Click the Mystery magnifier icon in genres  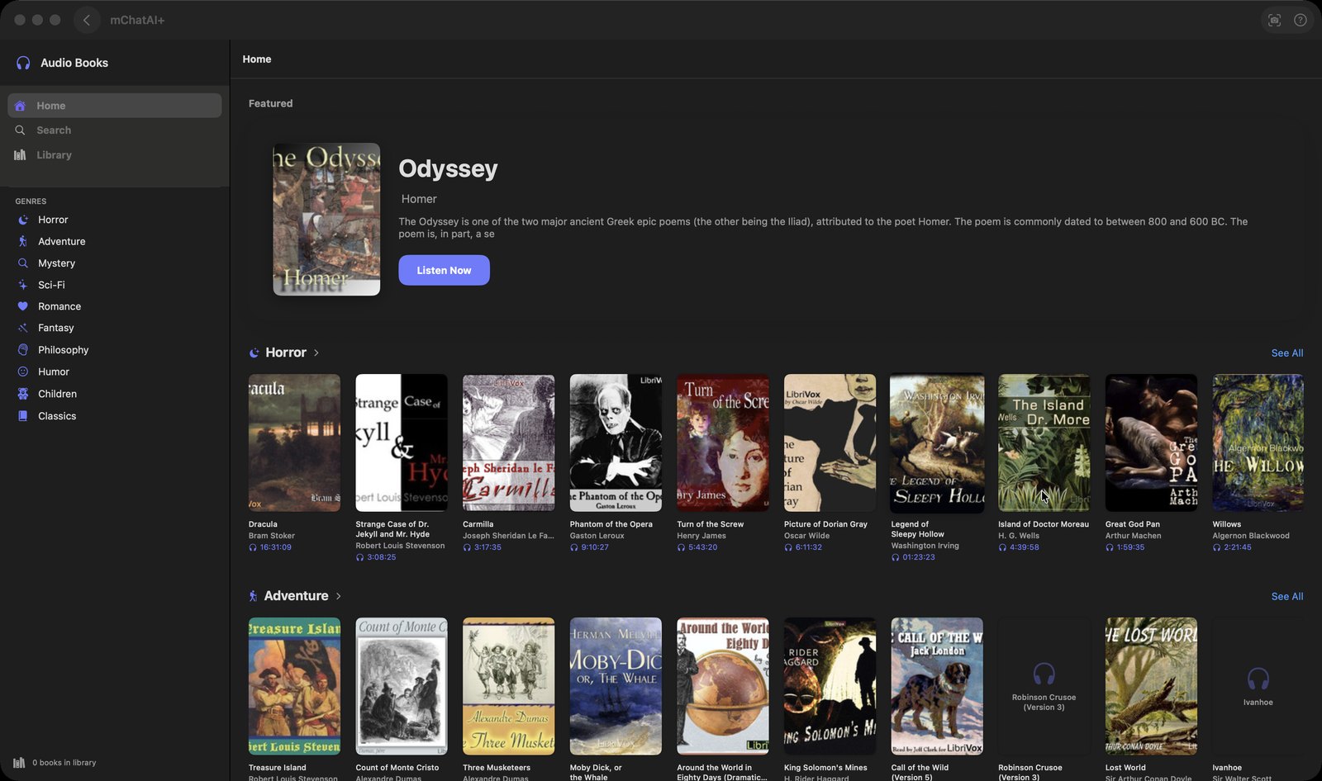pos(23,263)
